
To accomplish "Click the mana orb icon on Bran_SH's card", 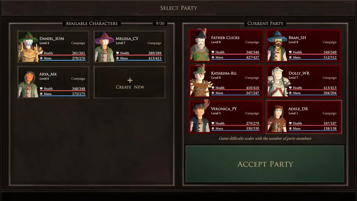I will tap(290, 58).
